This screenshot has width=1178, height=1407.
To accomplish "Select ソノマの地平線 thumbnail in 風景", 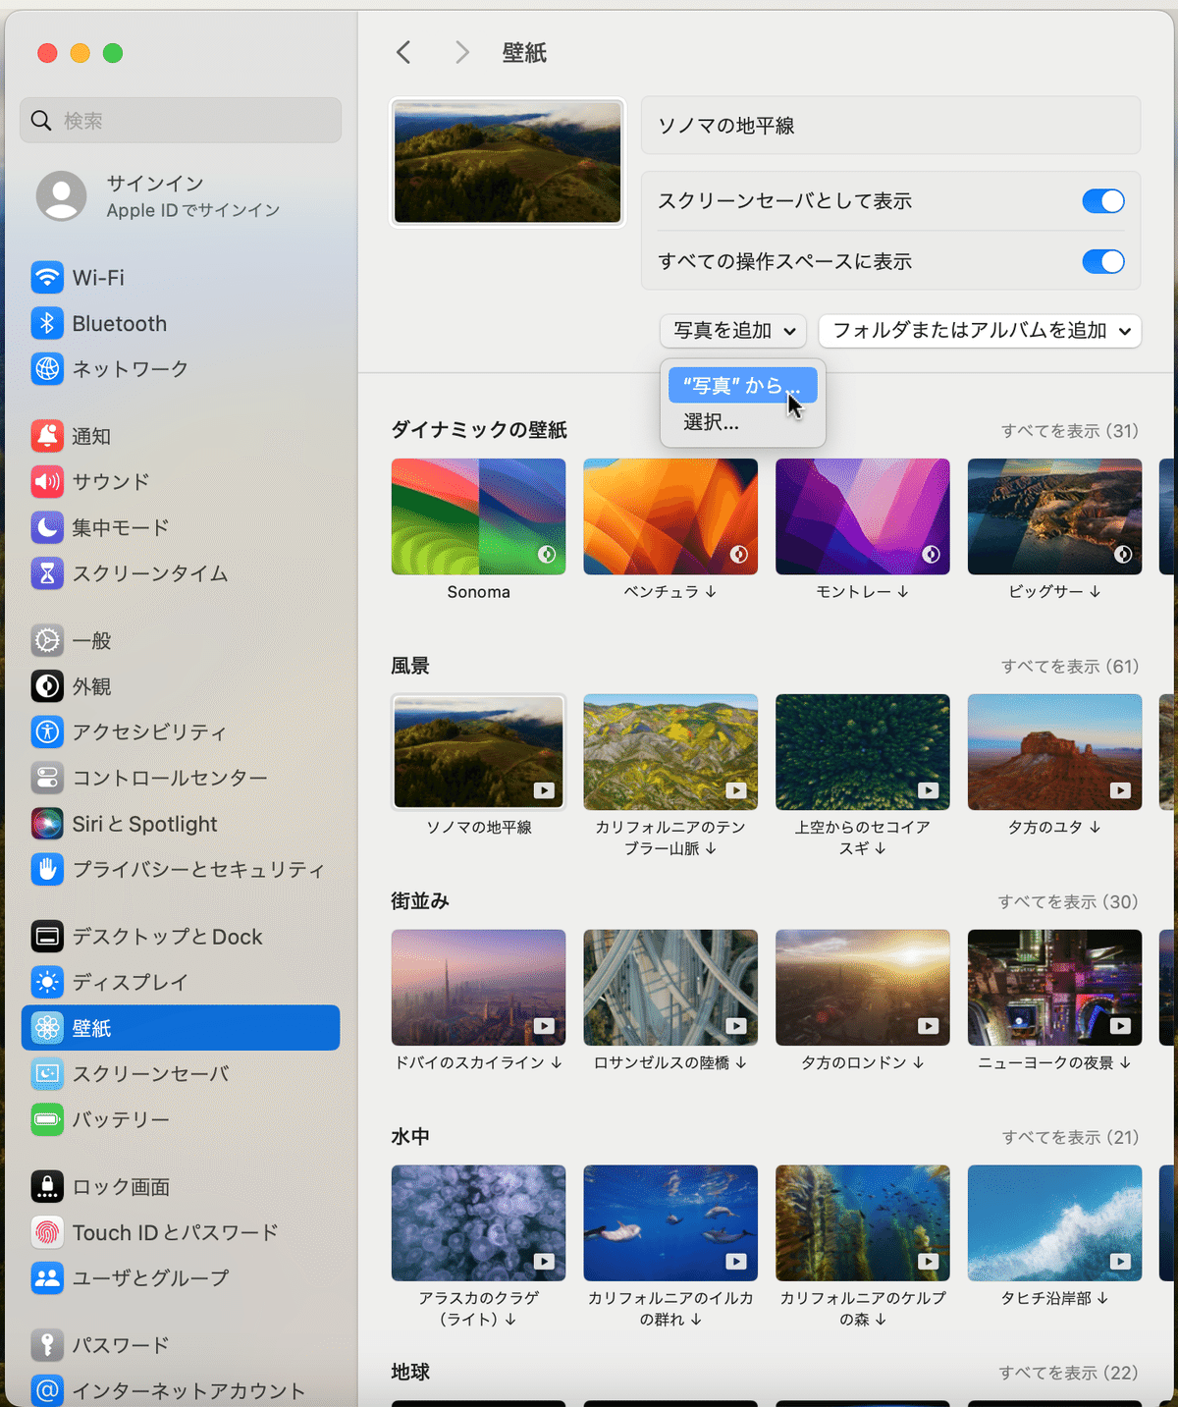I will pos(478,752).
